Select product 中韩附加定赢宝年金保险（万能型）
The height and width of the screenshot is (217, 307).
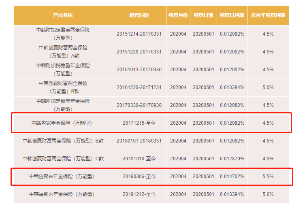(x=63, y=105)
